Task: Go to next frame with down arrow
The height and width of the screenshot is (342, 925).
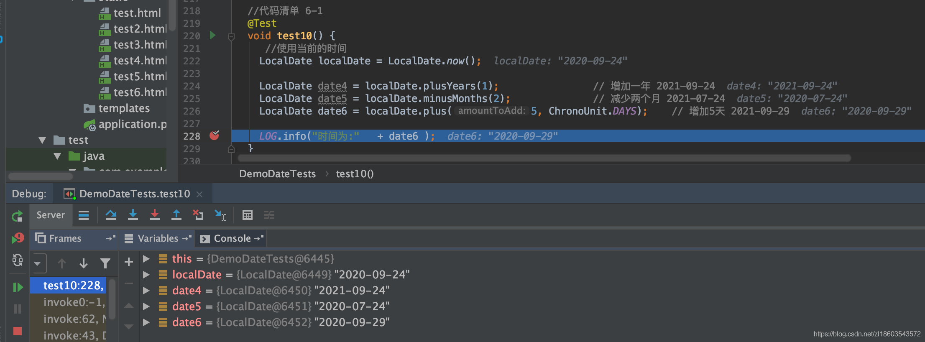Action: (x=84, y=263)
